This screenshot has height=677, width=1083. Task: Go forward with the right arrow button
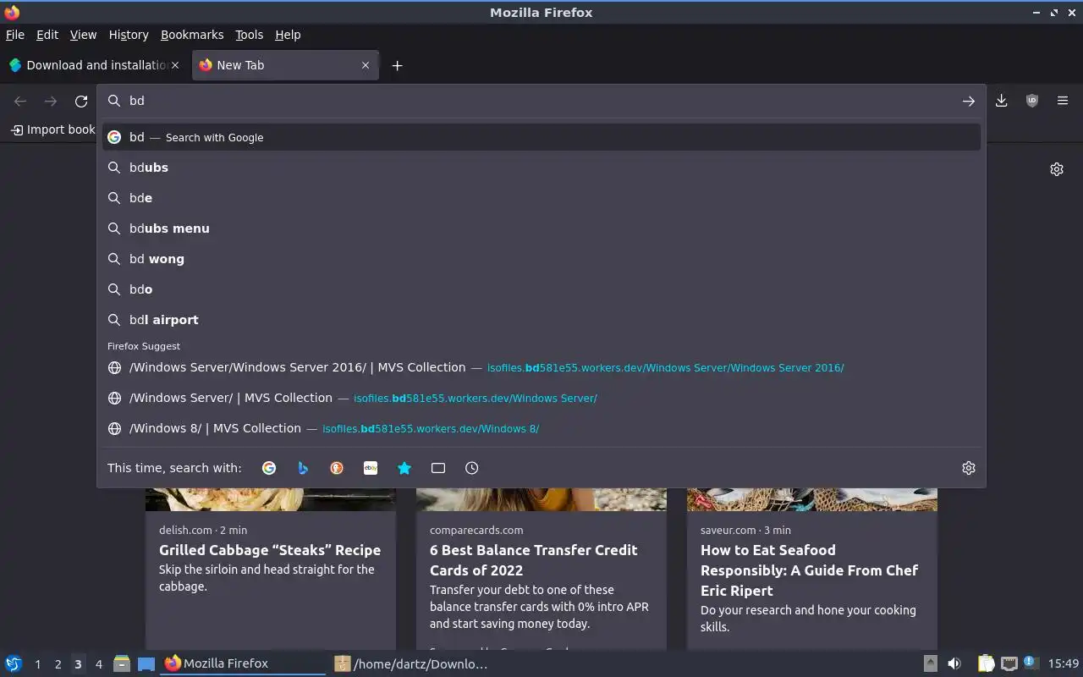click(x=51, y=102)
